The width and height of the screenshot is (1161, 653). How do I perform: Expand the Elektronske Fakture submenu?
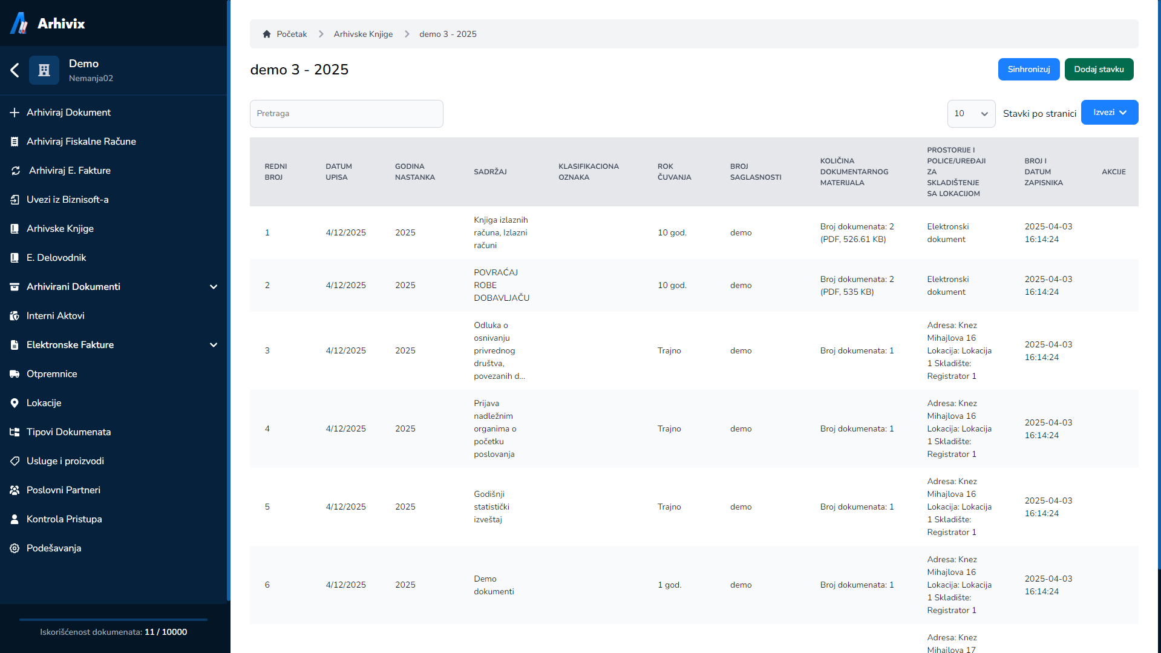click(x=213, y=345)
